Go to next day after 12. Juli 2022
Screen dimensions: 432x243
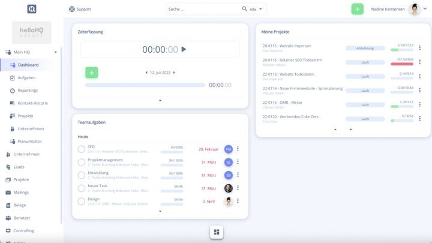(174, 73)
